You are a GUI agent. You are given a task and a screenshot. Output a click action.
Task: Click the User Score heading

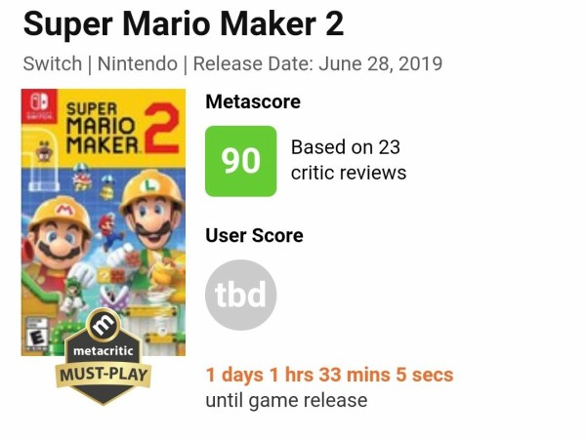(x=254, y=235)
